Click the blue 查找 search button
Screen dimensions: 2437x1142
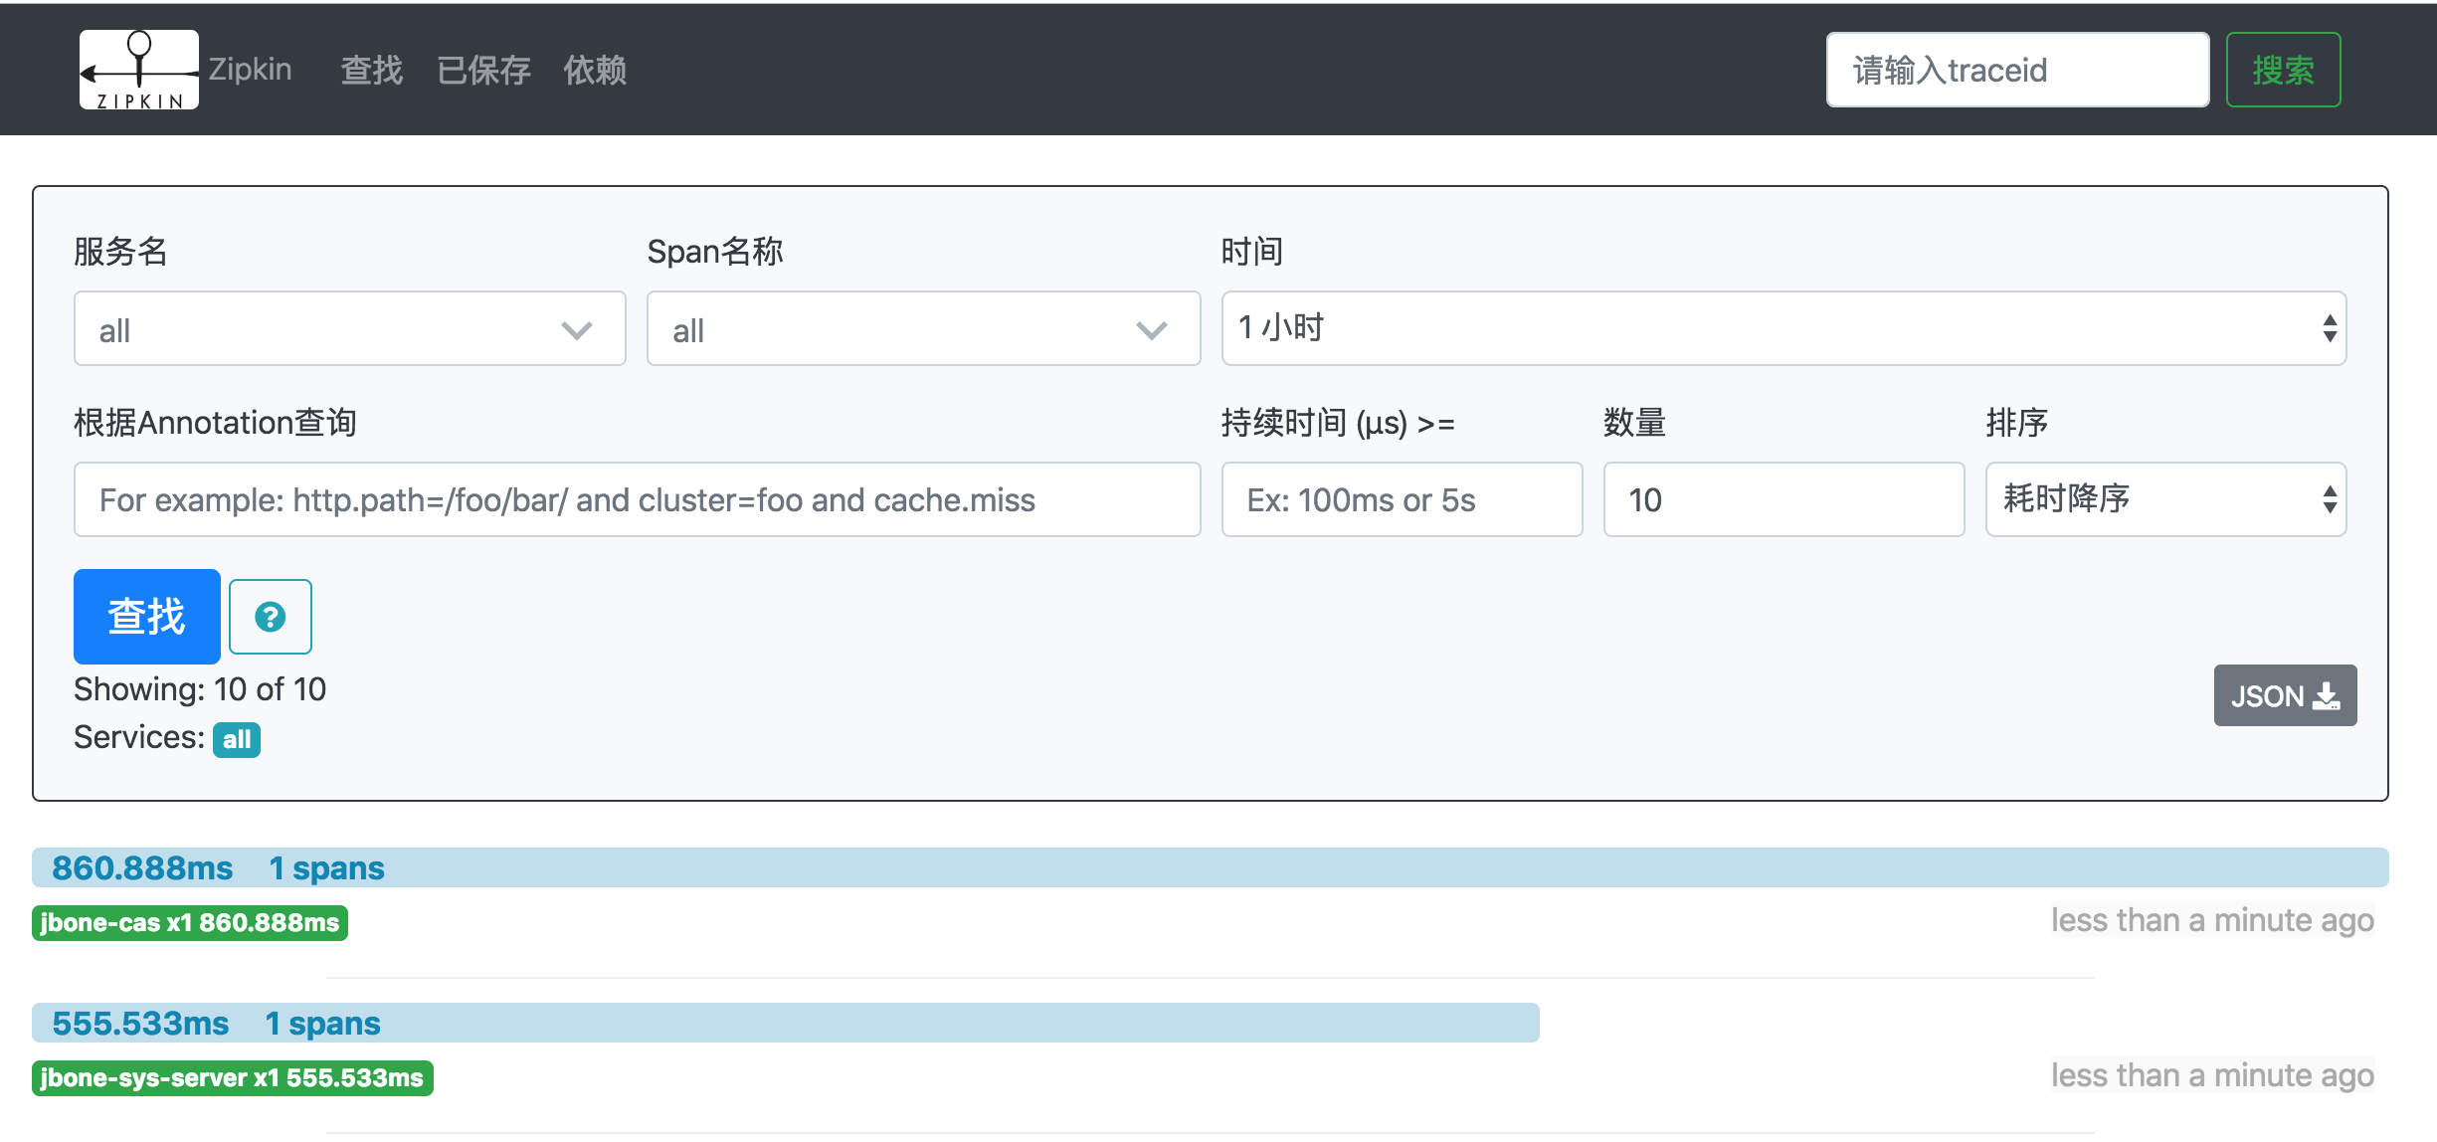click(x=147, y=617)
